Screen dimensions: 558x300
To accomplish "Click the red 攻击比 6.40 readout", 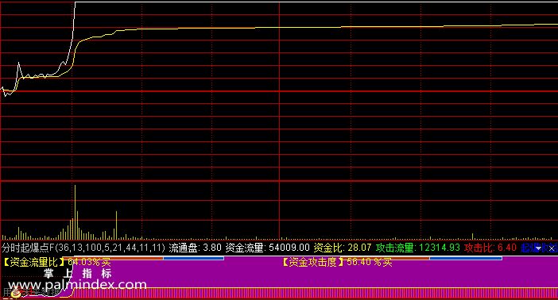I will (x=490, y=248).
